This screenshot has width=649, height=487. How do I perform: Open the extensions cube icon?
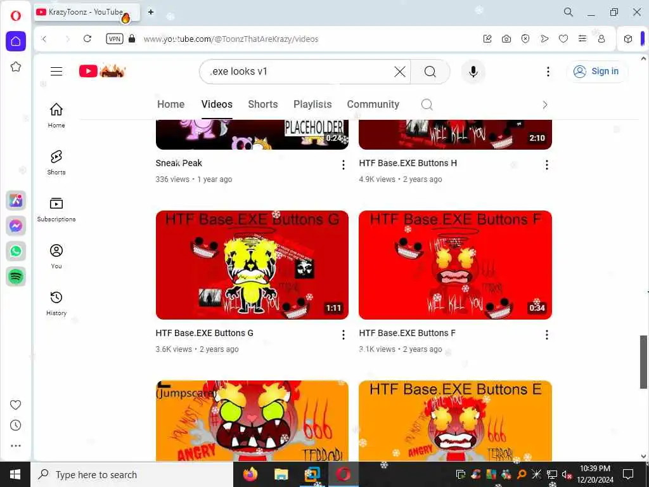(x=628, y=39)
